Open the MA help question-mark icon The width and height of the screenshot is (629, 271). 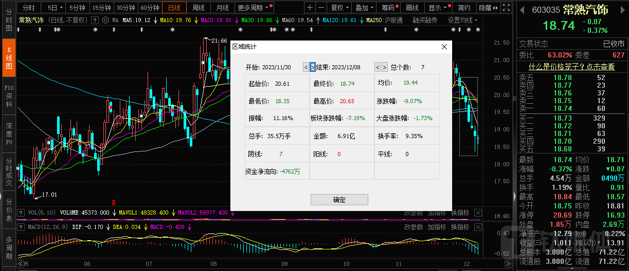coord(94,20)
